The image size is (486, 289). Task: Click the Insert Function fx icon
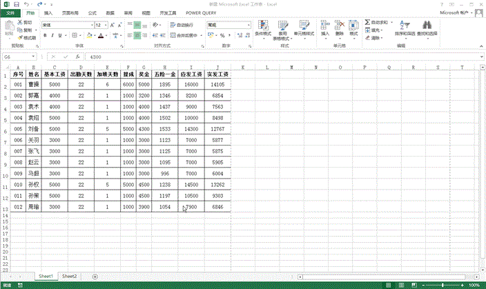coord(77,57)
